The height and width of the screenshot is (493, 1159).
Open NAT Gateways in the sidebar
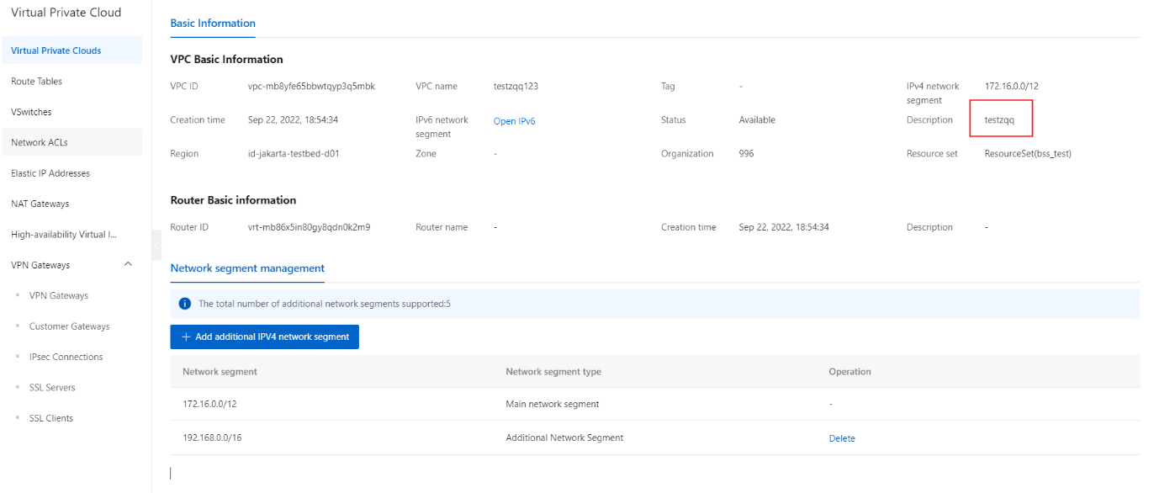[x=71, y=204]
